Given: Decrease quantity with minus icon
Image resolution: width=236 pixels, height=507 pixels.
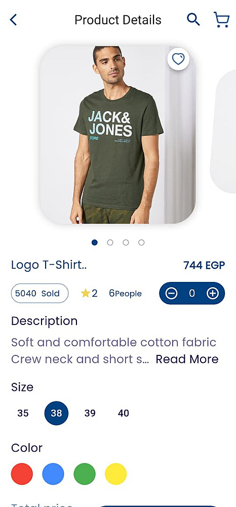Looking at the screenshot, I should click(x=172, y=293).
